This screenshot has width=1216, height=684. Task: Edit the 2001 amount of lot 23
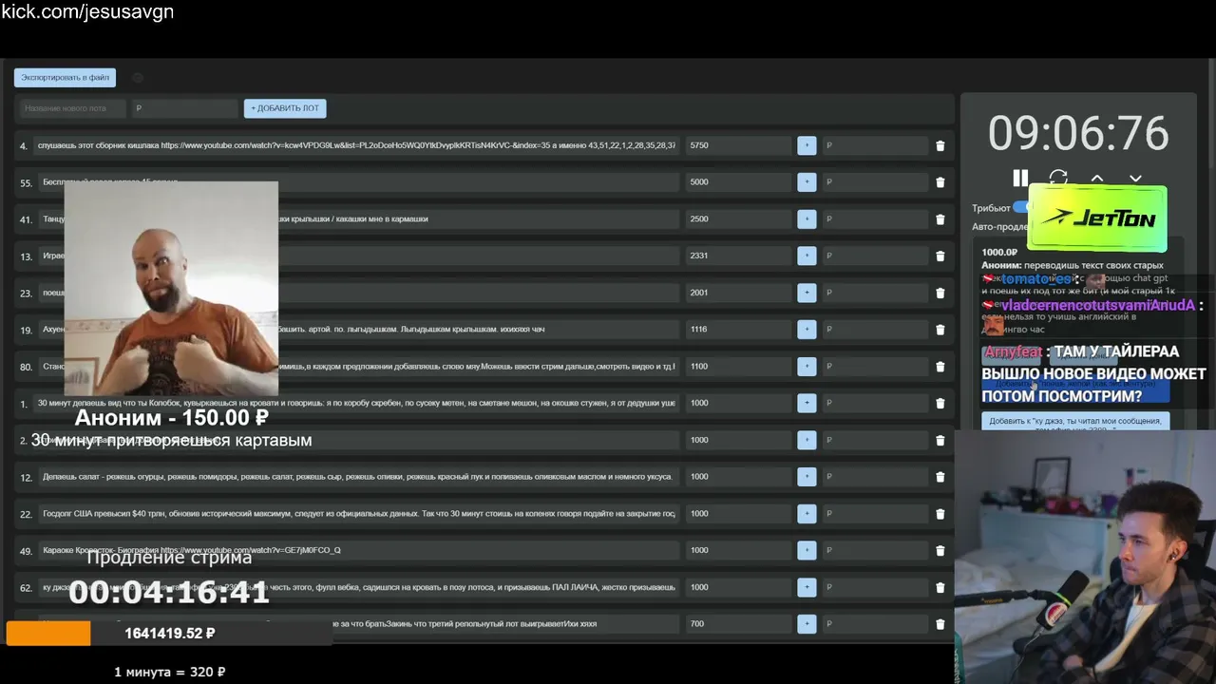[x=738, y=293]
